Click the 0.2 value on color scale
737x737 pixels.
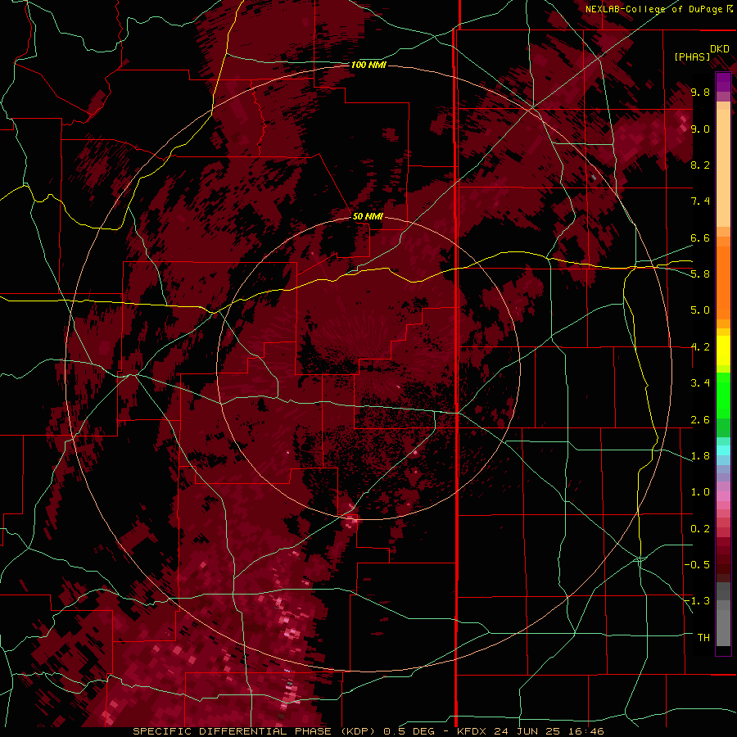pos(700,529)
